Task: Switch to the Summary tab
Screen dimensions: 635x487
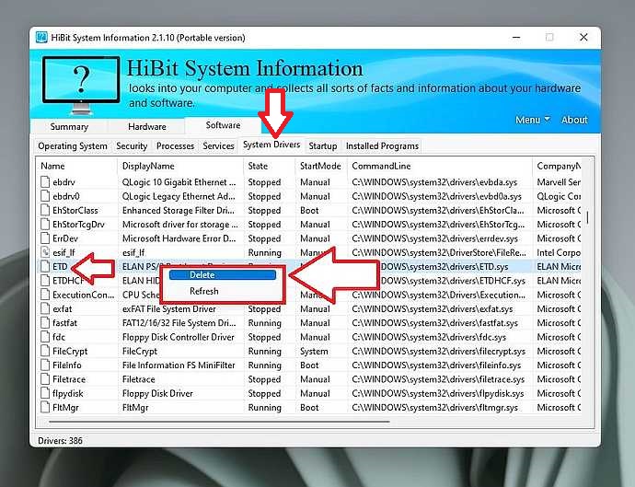Action: click(69, 126)
